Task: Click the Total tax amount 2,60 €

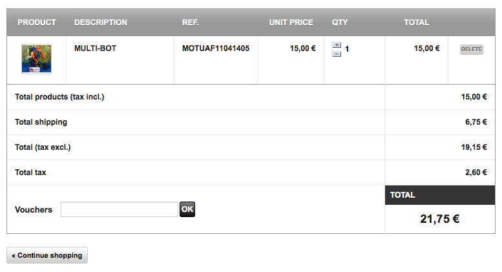Action: coord(476,173)
